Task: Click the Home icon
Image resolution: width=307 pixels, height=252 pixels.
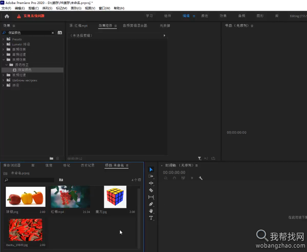Action: click(7, 16)
